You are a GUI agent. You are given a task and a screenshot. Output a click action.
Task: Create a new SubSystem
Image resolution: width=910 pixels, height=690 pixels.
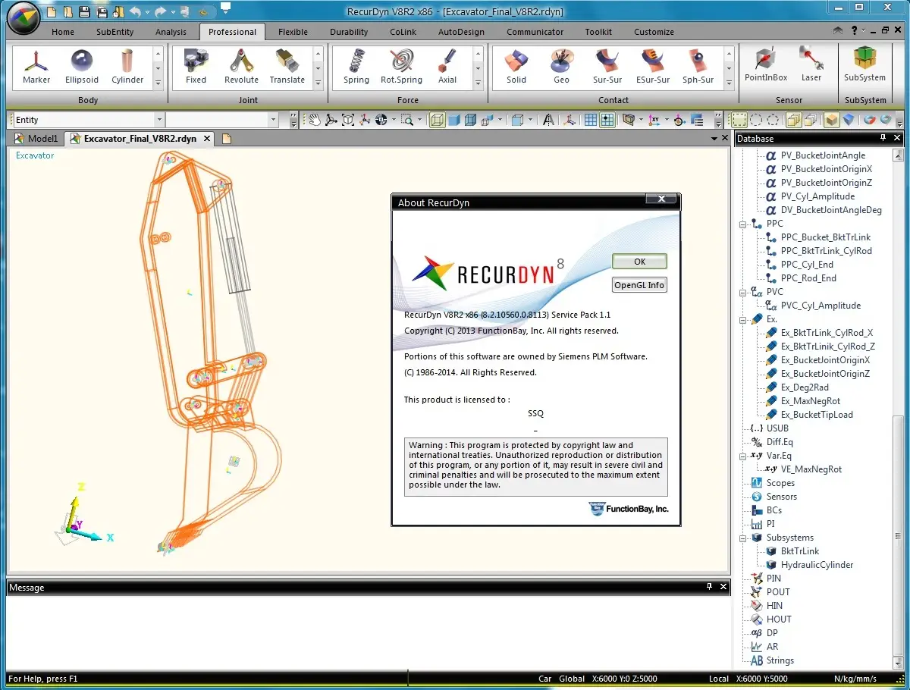864,66
